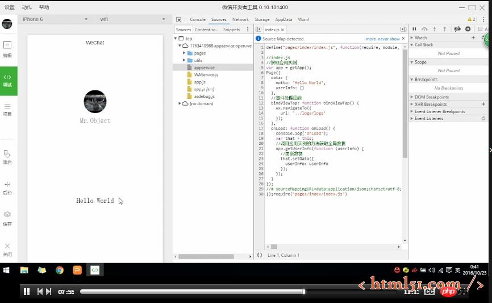Pause the video playback
This screenshot has height=303, width=492.
point(26,292)
